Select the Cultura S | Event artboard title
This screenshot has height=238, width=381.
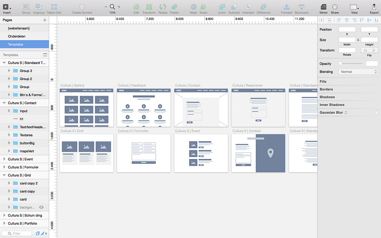point(187,130)
